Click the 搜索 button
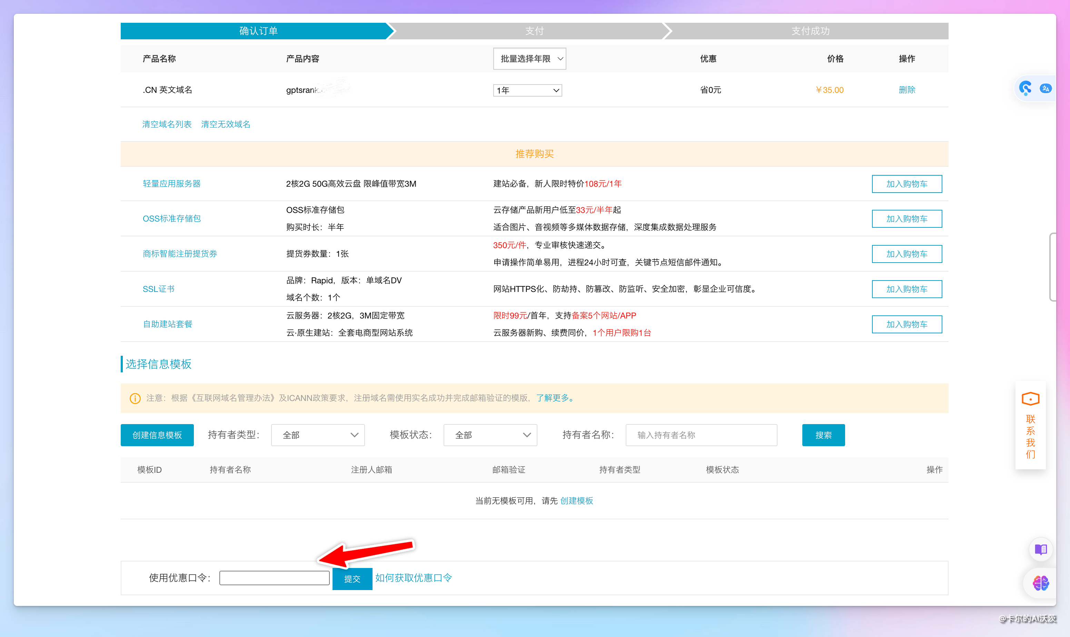 tap(823, 435)
